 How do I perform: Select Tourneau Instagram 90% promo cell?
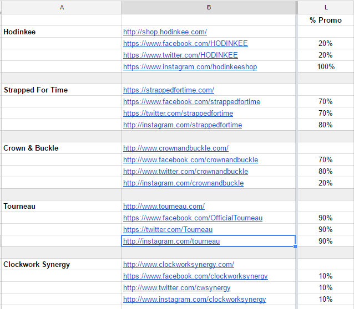(x=326, y=241)
